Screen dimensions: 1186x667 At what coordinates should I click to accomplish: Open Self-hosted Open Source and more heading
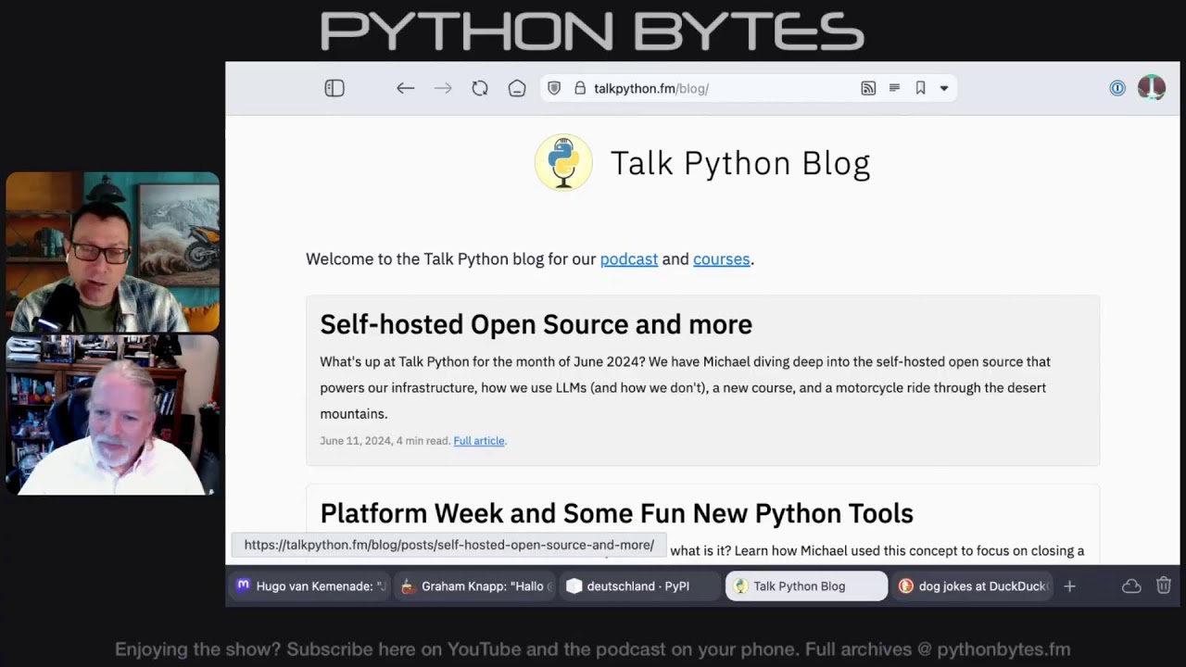(536, 324)
